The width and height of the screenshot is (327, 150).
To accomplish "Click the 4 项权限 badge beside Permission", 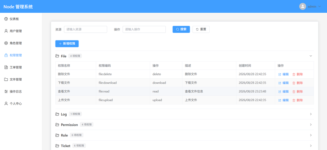I will pos(87,125).
